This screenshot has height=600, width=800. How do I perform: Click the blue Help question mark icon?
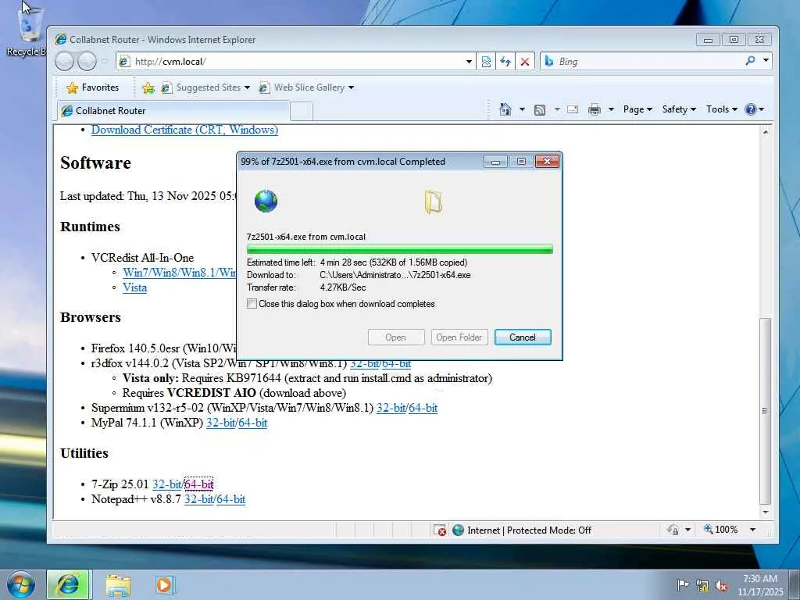click(751, 109)
